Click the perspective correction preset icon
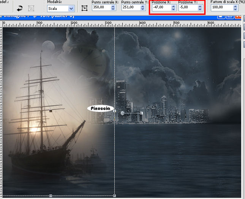The width and height of the screenshot is (245, 199). click(x=31, y=8)
